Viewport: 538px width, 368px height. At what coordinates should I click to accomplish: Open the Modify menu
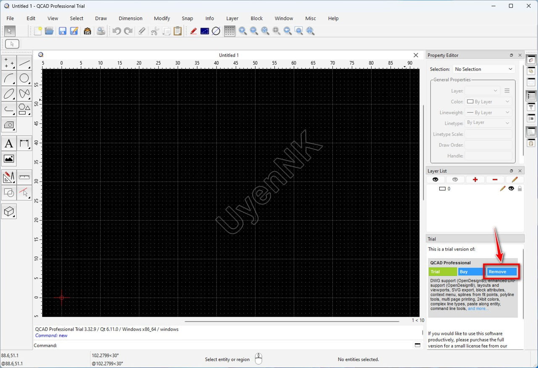pos(162,19)
